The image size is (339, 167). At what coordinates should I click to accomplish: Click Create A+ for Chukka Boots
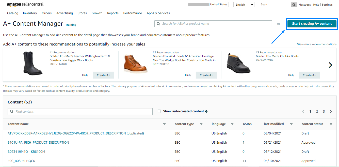[x=309, y=75]
